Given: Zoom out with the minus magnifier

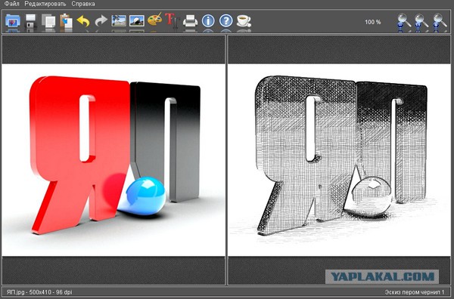Looking at the screenshot, I should pos(404,21).
